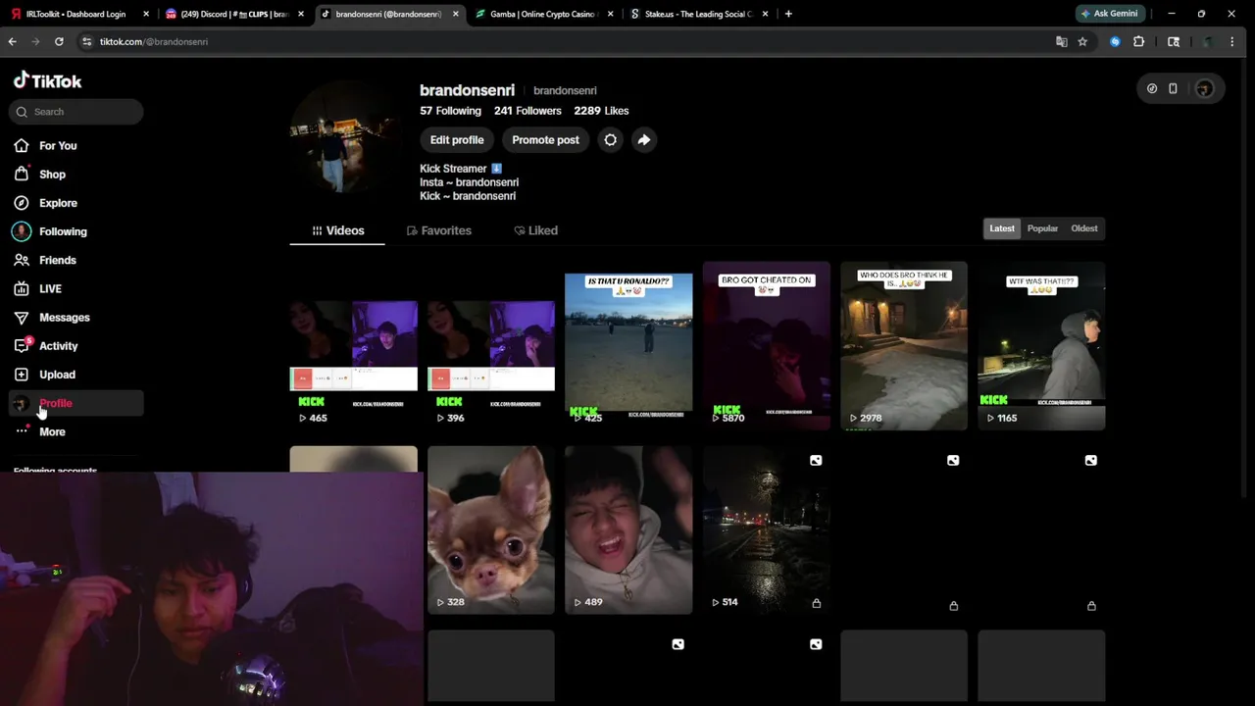Click the TikTok logo
This screenshot has width=1255, height=706.
point(47,80)
